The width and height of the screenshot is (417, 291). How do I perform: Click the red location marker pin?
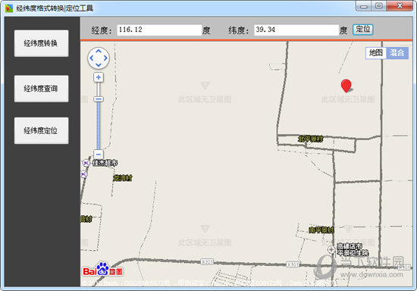(346, 86)
